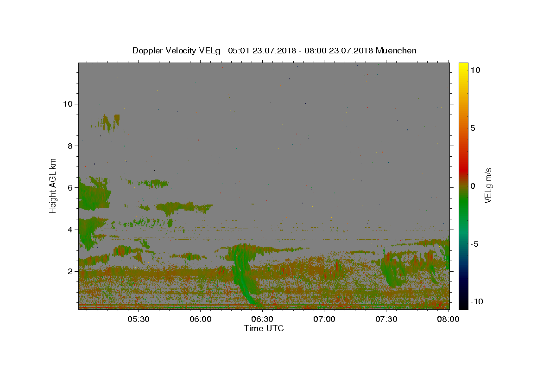Click the 06:30 time axis tick label
The image size is (556, 371).
[x=262, y=319]
